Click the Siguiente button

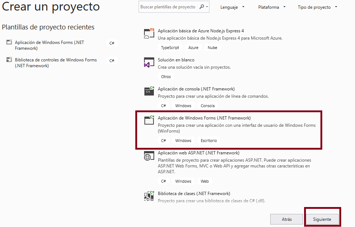(x=322, y=219)
